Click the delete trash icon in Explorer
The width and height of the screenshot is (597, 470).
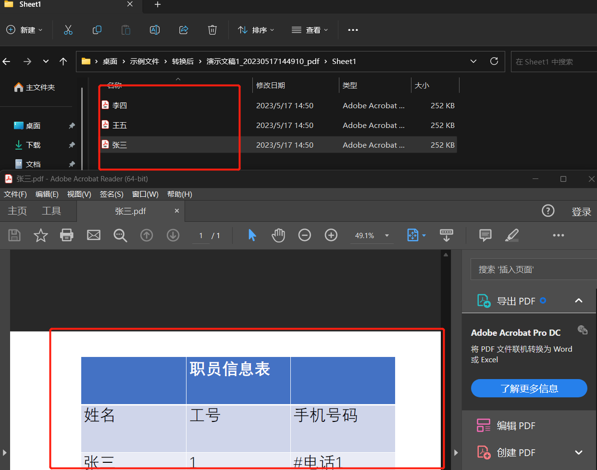coord(212,30)
